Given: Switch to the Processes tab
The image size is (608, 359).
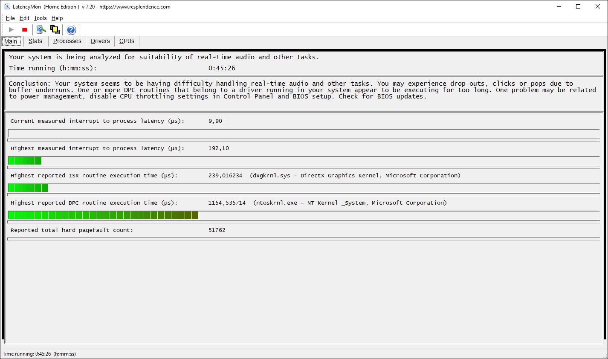Looking at the screenshot, I should tap(67, 41).
